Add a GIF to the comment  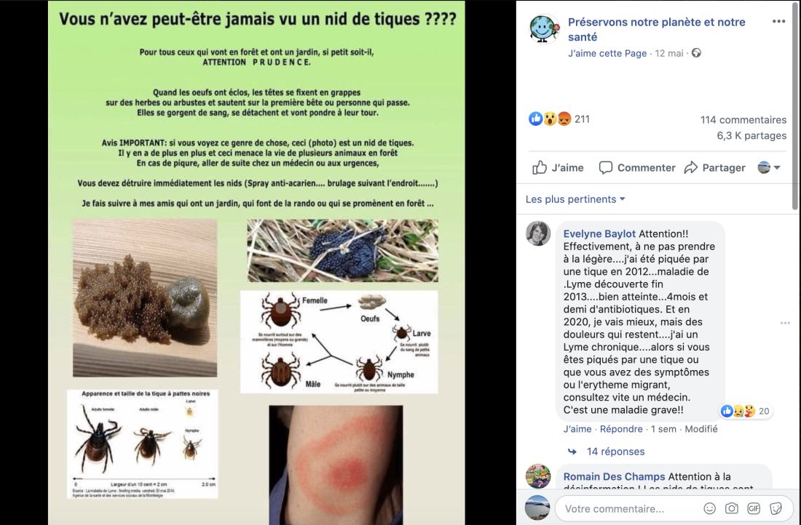click(x=754, y=508)
